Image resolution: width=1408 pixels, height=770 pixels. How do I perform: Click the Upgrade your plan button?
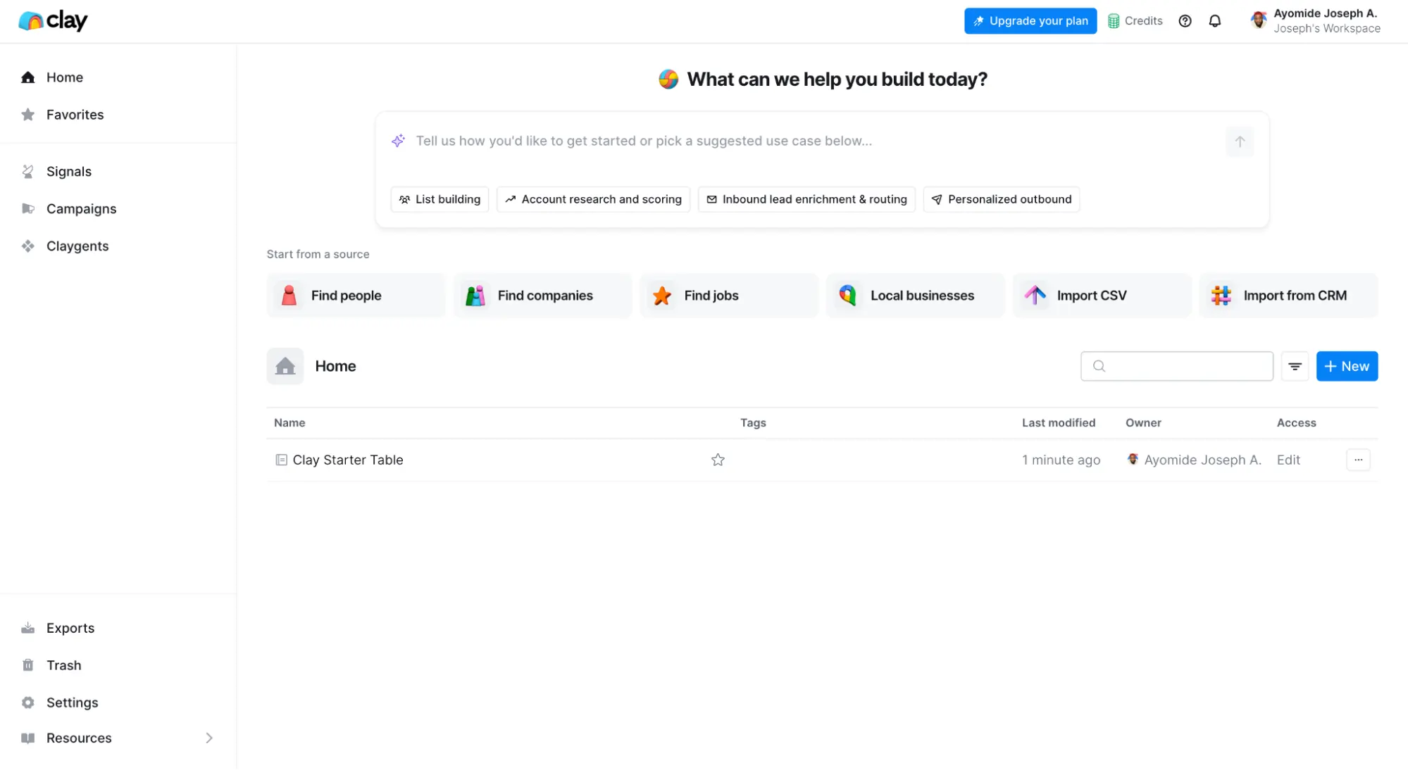click(1030, 21)
